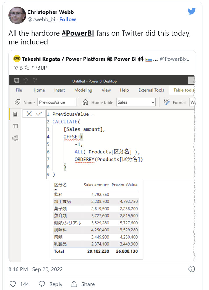Click CALCULATE( in the formula

point(66,122)
